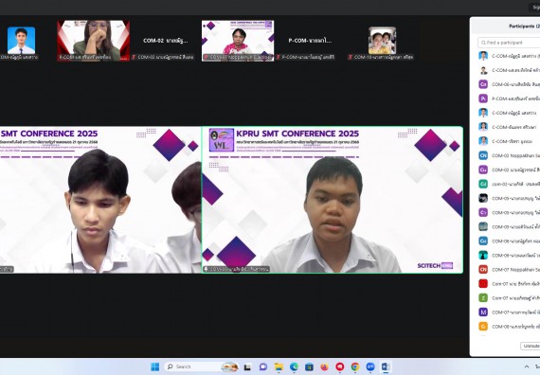Select the P-COM name tile at top
Screen dimensions: 540x375
click(310, 41)
